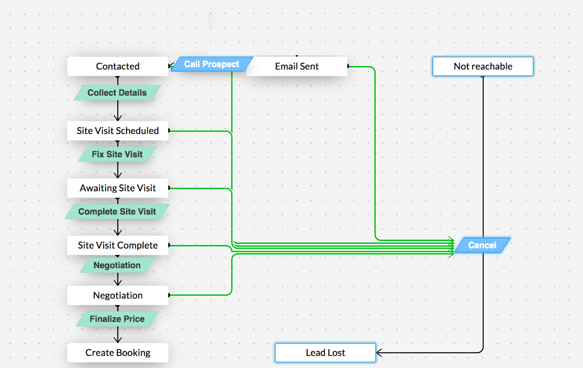Viewport: 583px width, 368px height.
Task: Select the Email Sent state box
Action: pyautogui.click(x=297, y=66)
